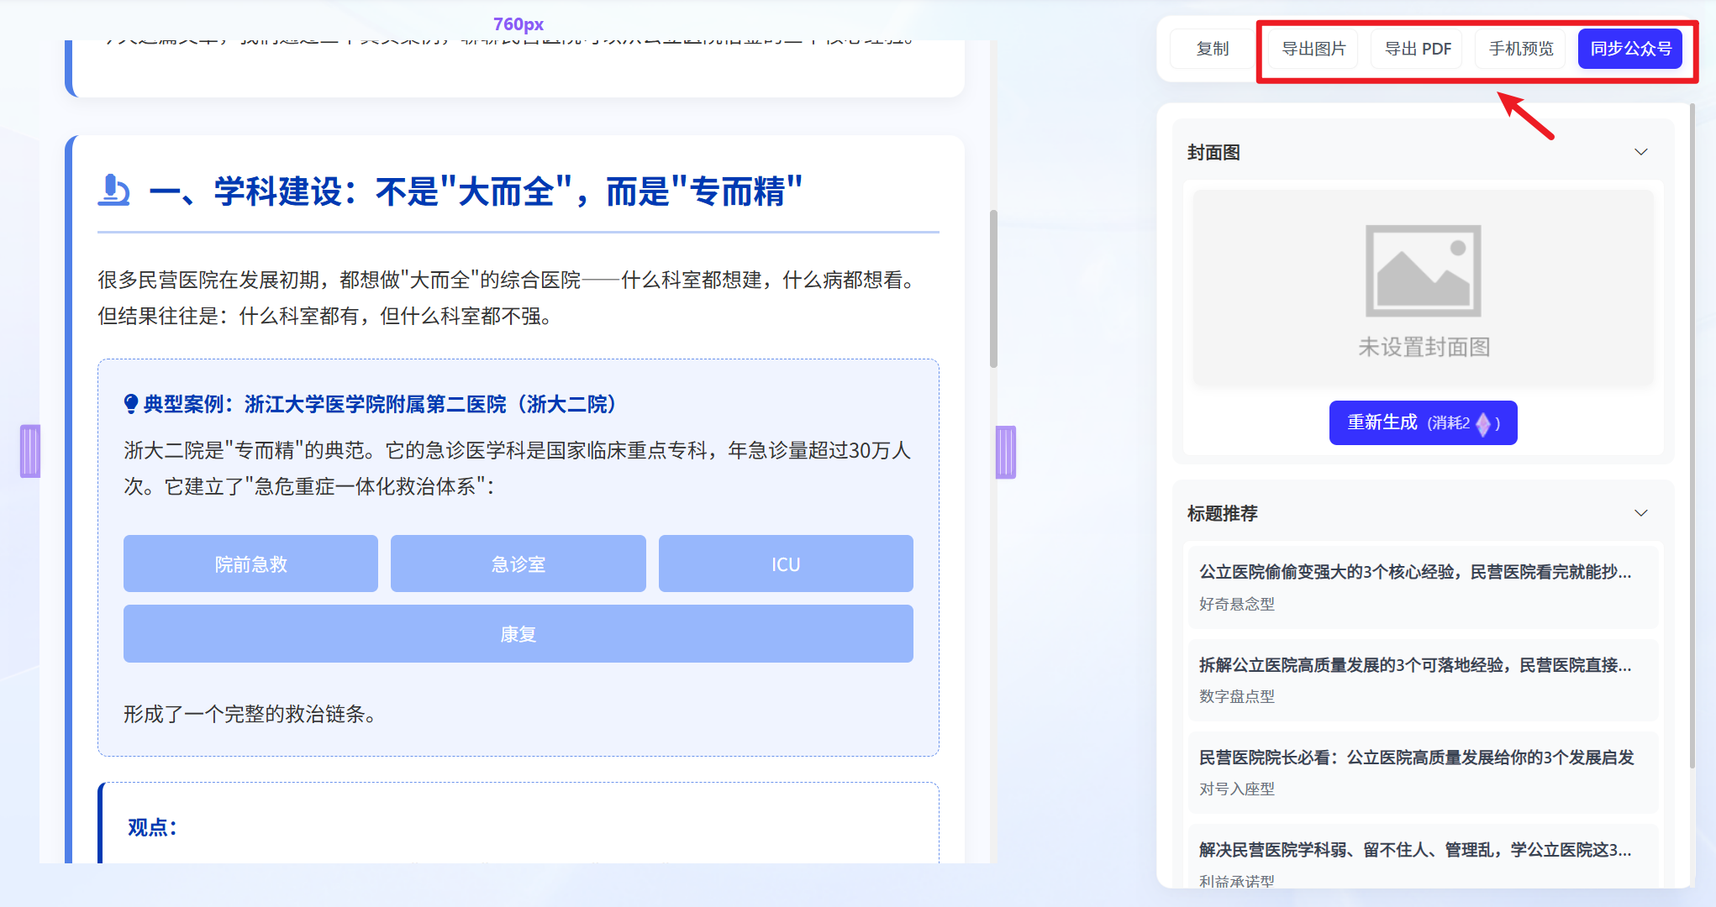Click the article preview vertical scrollbar

[993, 288]
